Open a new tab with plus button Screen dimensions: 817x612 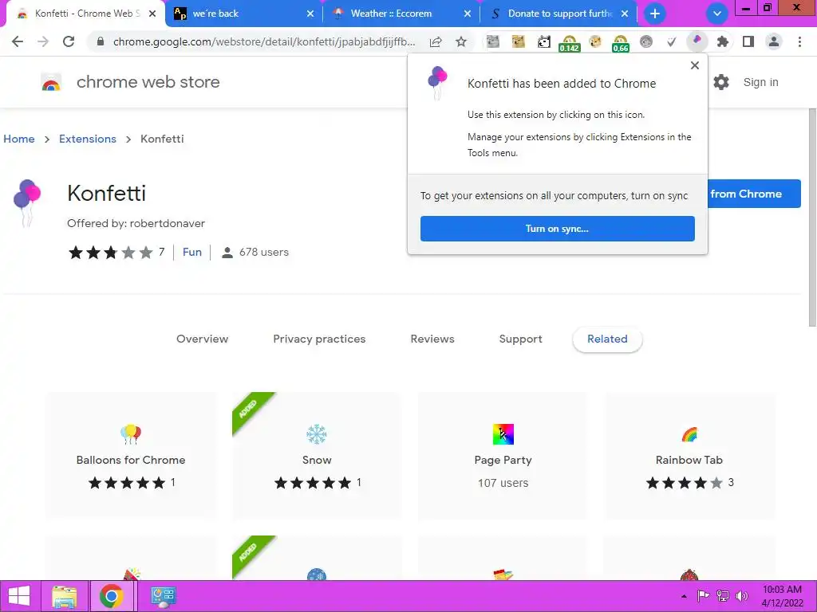[655, 14]
